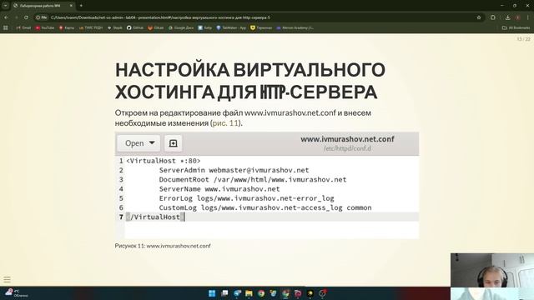534x300 pixels.
Task: Click the slide number 13 / 22 indicator
Action: pyautogui.click(x=523, y=39)
